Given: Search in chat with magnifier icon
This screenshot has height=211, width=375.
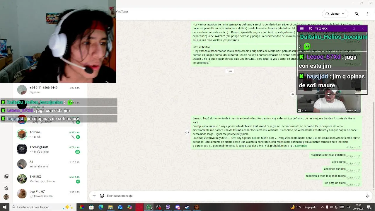Looking at the screenshot, I should pos(357,14).
